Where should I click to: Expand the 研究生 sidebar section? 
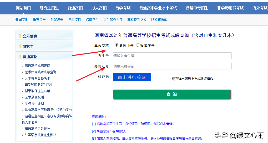44,46
